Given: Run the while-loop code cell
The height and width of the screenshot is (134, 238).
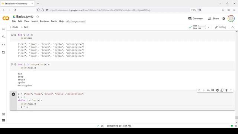Looking at the screenshot, I should tap(13, 94).
